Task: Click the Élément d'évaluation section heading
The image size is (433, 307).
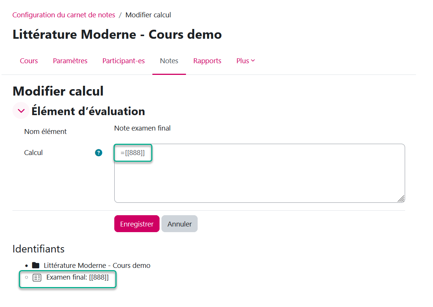Action: click(88, 111)
